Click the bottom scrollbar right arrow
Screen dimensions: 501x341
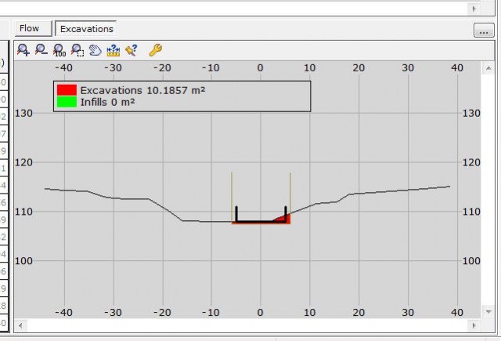471,325
